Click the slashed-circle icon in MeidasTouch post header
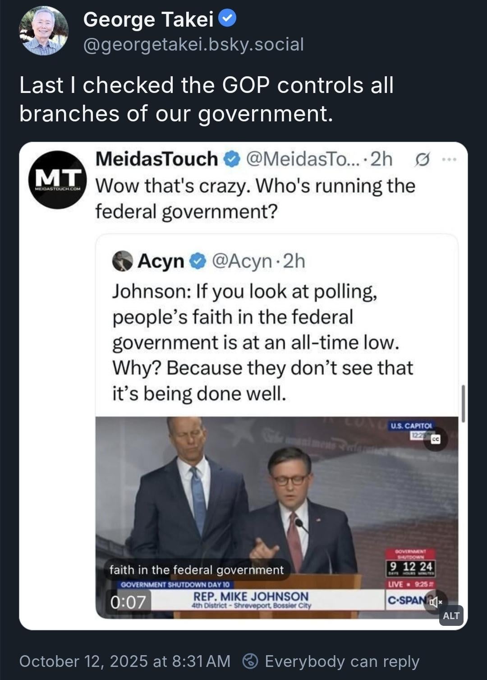The height and width of the screenshot is (680, 487). (x=422, y=159)
